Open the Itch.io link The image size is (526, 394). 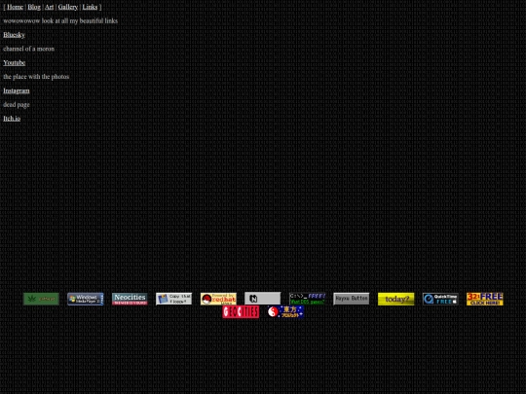click(12, 119)
